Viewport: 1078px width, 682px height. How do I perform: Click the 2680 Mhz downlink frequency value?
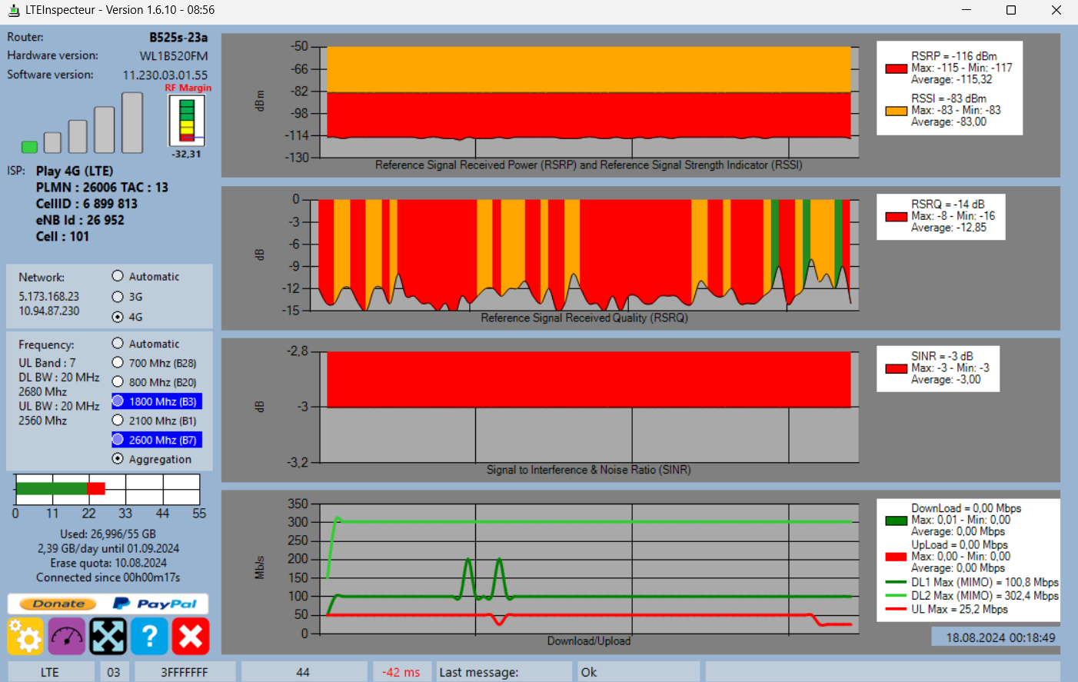[x=43, y=391]
